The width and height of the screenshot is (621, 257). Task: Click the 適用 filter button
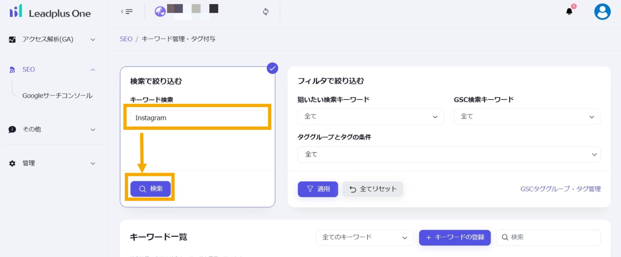[318, 189]
